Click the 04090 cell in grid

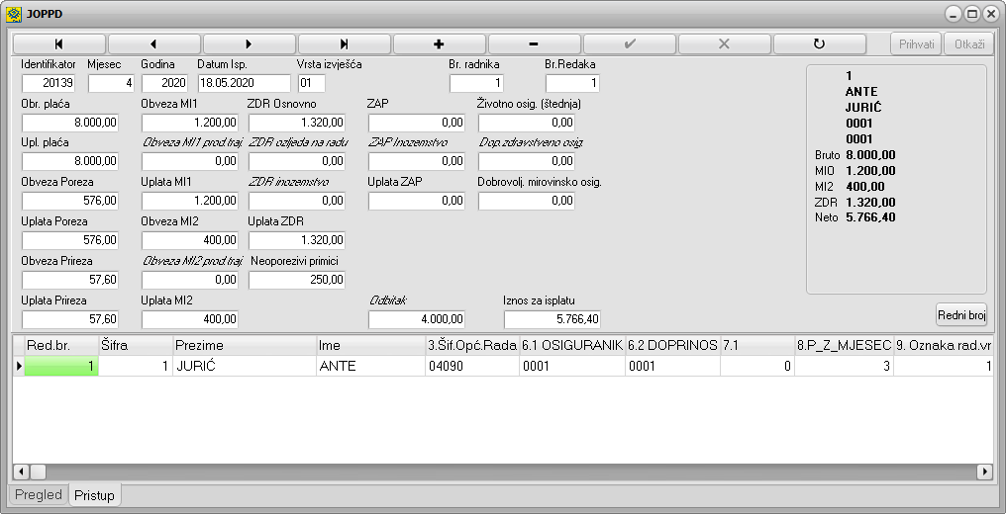472,366
